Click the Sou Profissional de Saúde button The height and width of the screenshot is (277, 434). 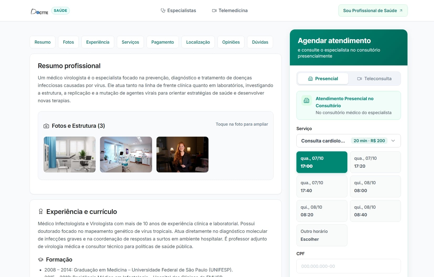[x=373, y=11]
